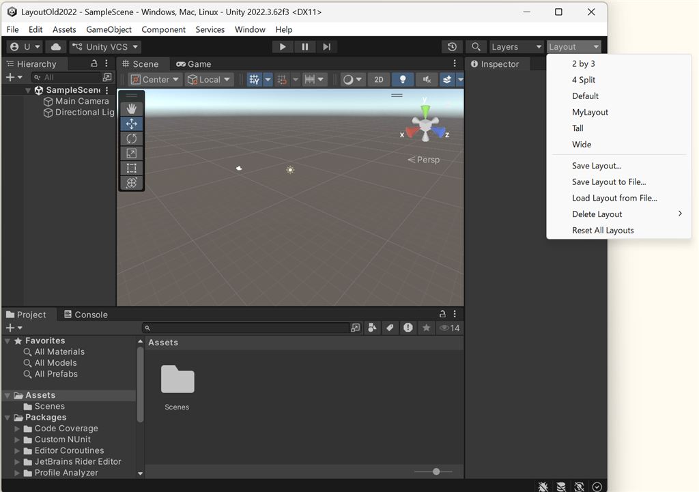The width and height of the screenshot is (699, 492).
Task: Click the cloud services icon
Action: [56, 46]
